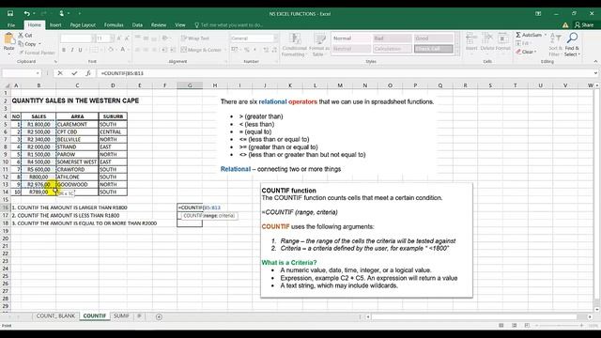Click the Redo arrow icon
601x338 pixels.
(43, 13)
